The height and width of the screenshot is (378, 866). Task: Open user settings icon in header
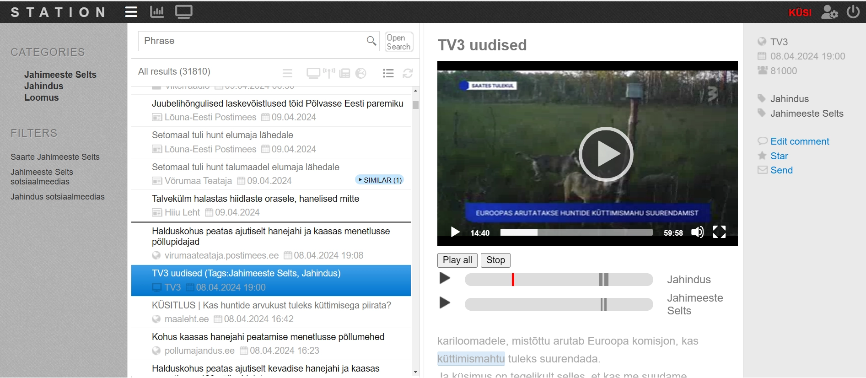point(829,12)
